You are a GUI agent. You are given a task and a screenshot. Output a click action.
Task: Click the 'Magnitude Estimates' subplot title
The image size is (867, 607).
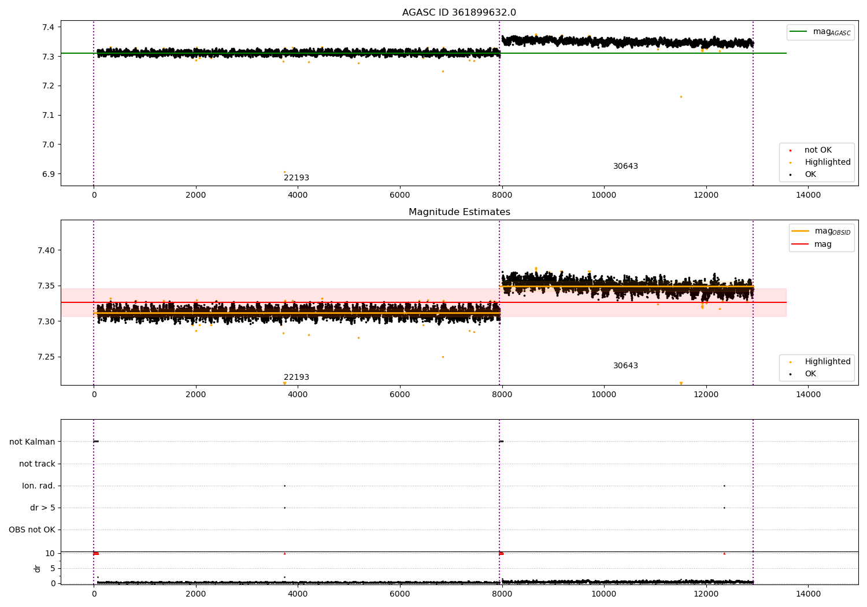point(459,212)
